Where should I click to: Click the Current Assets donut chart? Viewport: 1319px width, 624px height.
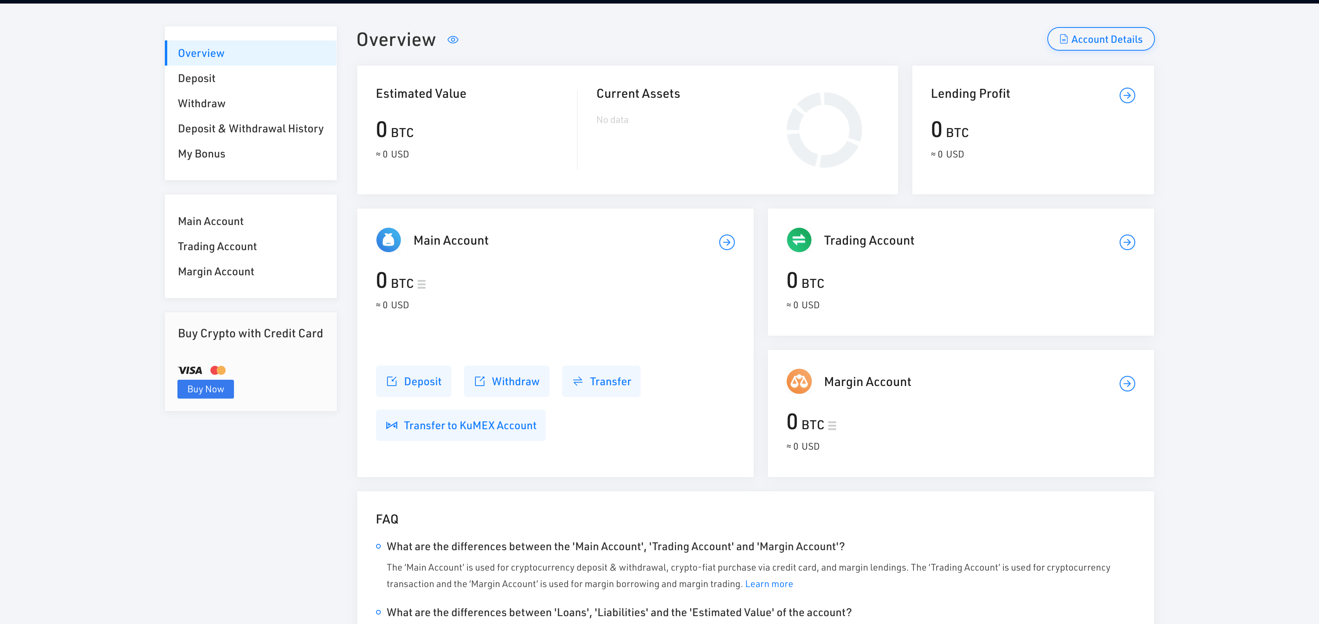(824, 130)
